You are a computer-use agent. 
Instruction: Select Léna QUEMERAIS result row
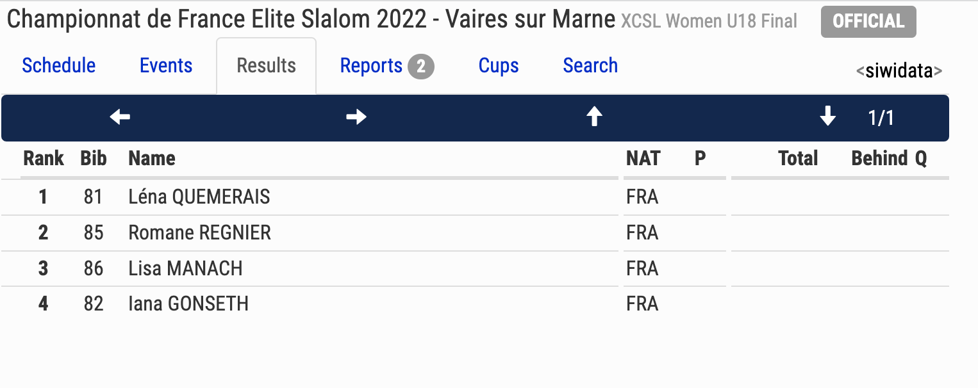[x=475, y=197]
